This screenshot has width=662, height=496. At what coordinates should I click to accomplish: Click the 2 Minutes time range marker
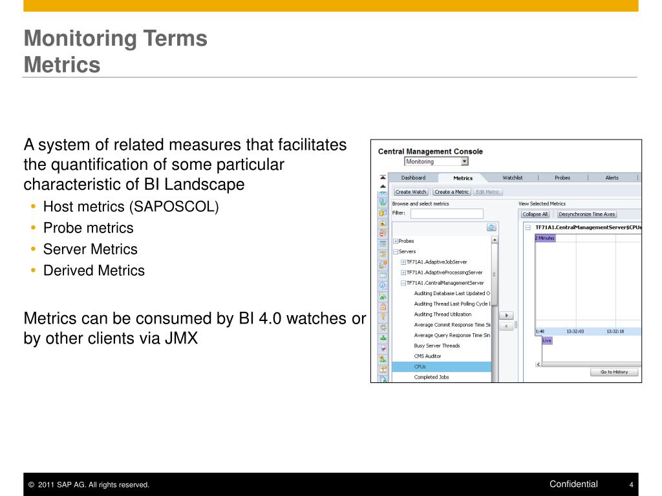(x=545, y=238)
